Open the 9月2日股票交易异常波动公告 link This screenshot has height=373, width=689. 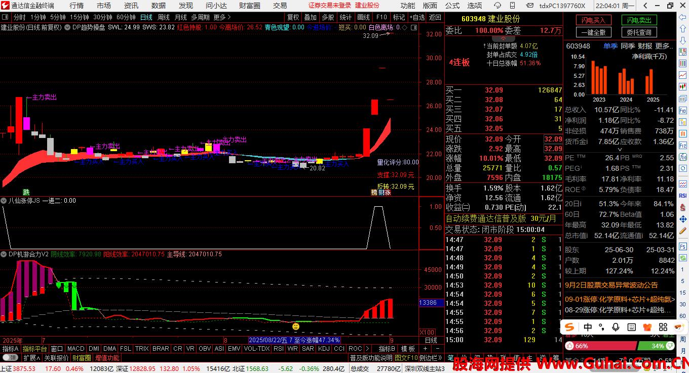pyautogui.click(x=611, y=286)
